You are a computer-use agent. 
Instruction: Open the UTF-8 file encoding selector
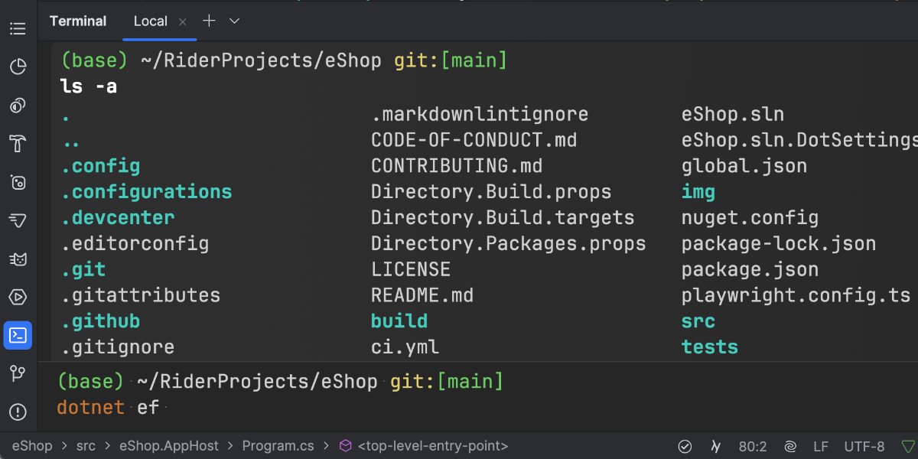pyautogui.click(x=864, y=446)
